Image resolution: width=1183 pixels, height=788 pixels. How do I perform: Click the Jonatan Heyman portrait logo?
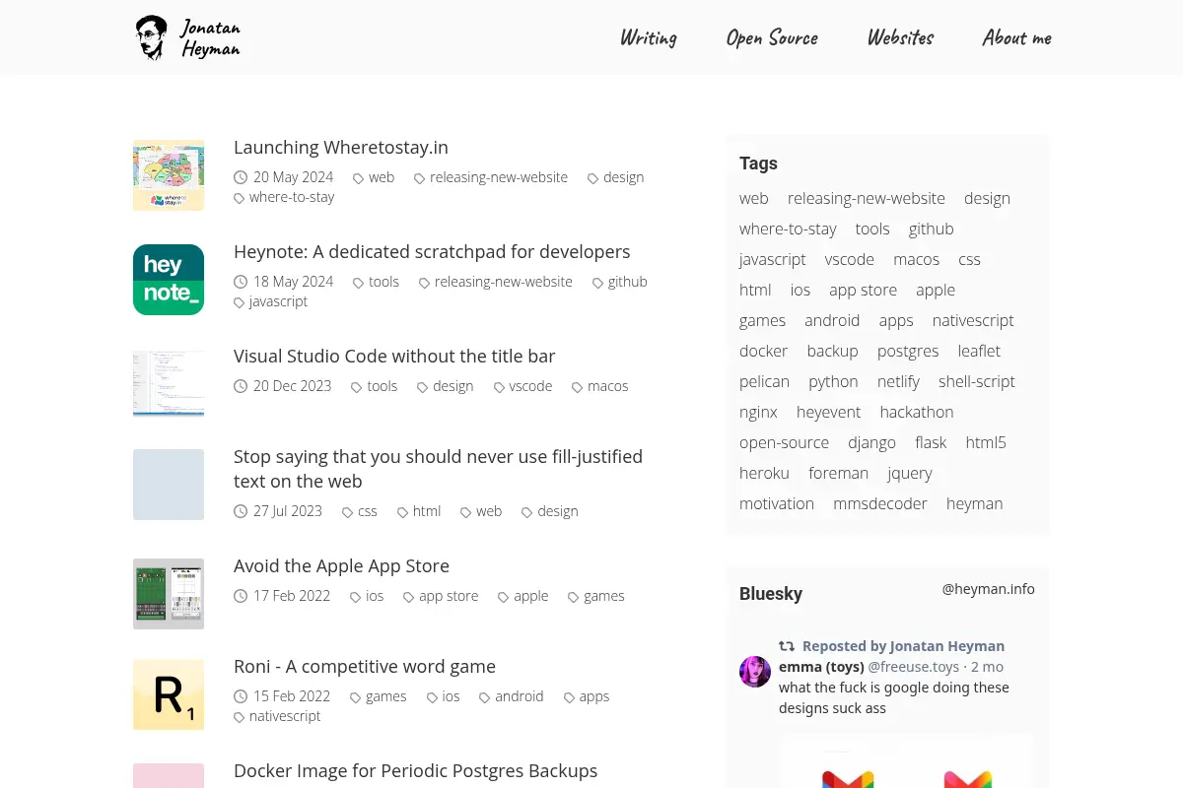151,37
